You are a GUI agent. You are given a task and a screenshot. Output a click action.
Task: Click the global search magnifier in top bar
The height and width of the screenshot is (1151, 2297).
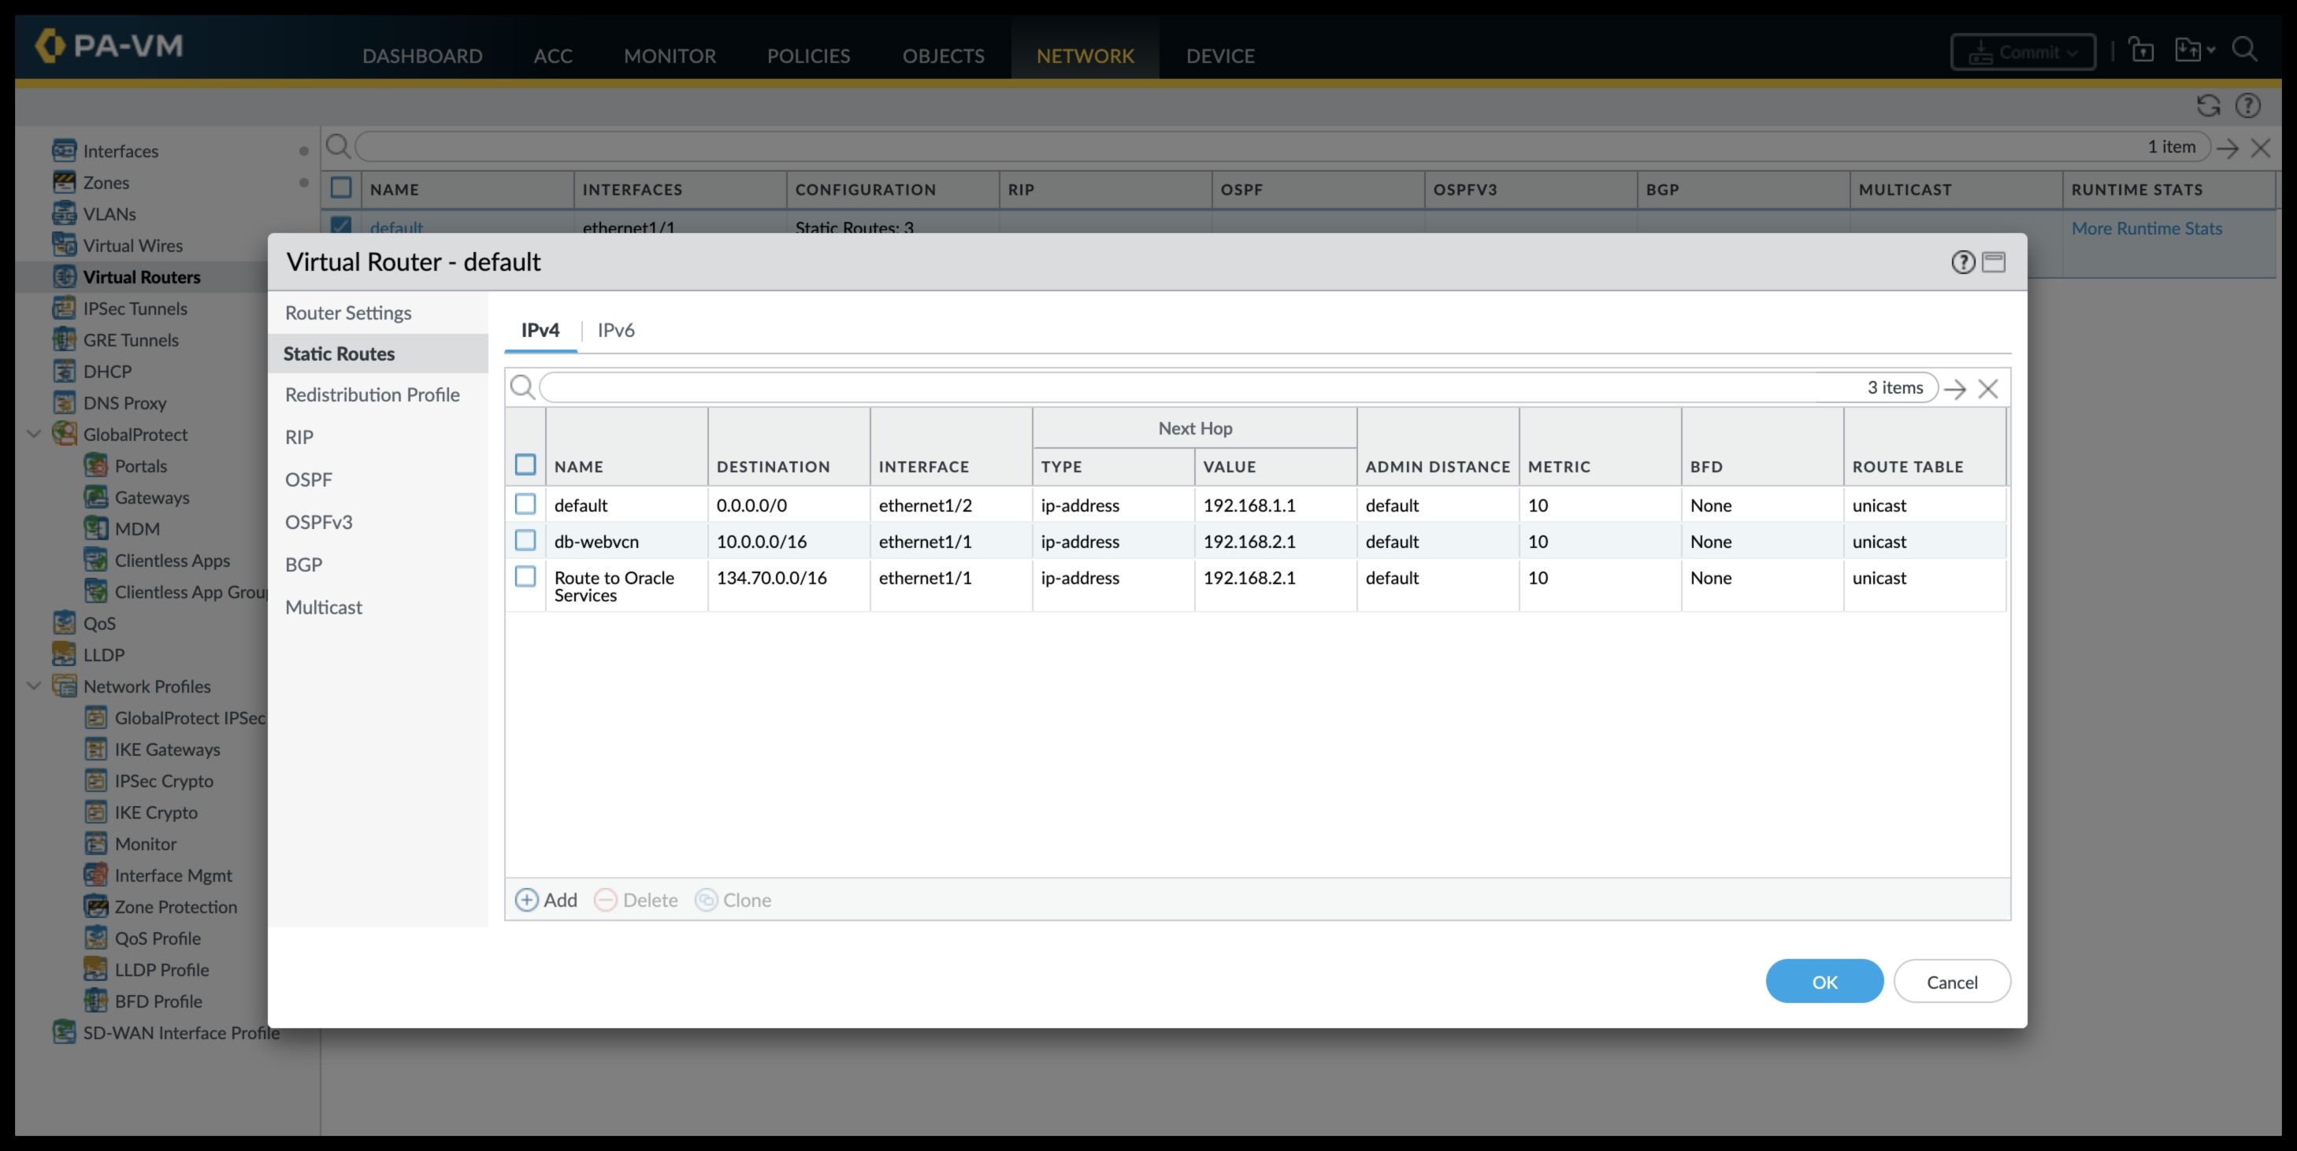coord(2246,50)
